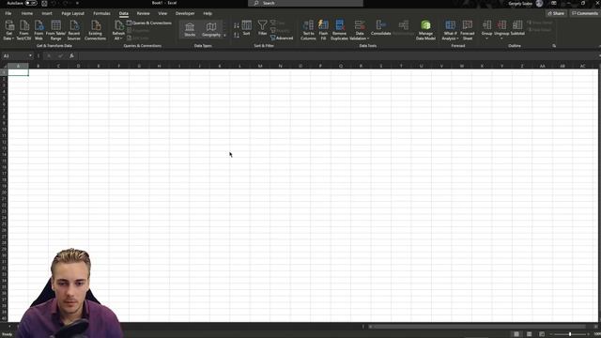
Task: Click the title bar Search box
Action: tap(305, 3)
